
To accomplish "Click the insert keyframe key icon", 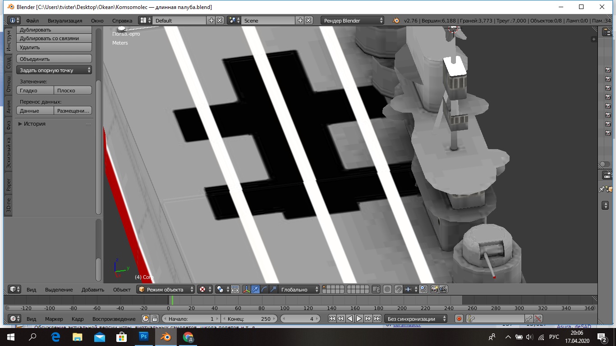I will [x=529, y=319].
